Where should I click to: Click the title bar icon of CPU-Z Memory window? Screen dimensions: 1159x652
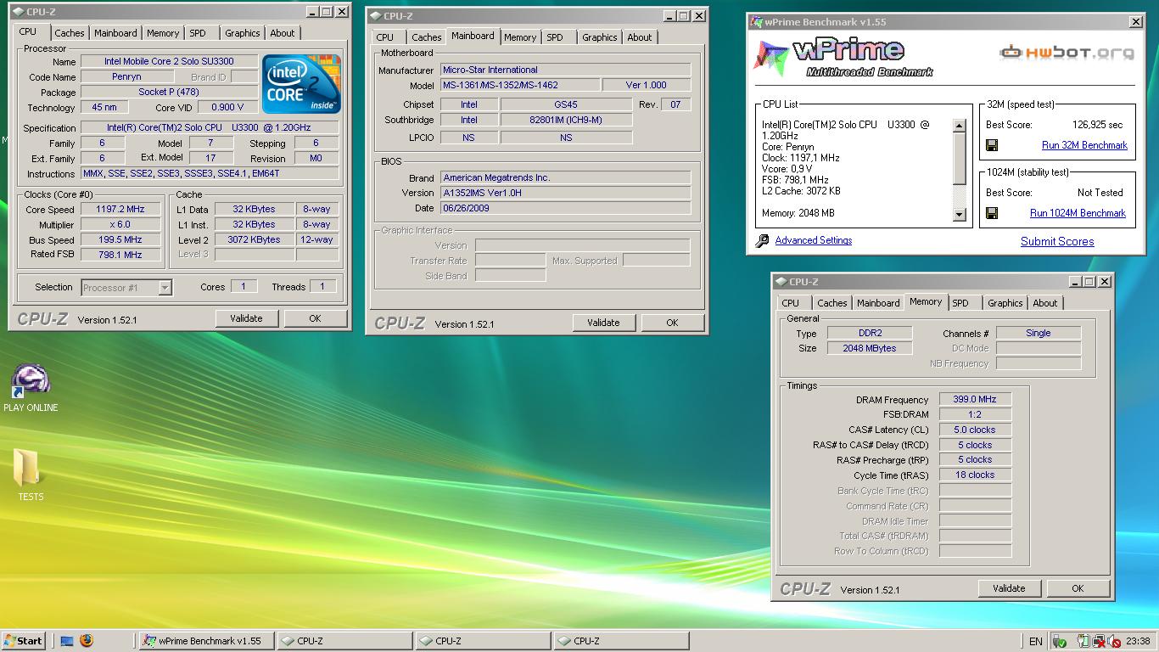point(781,282)
